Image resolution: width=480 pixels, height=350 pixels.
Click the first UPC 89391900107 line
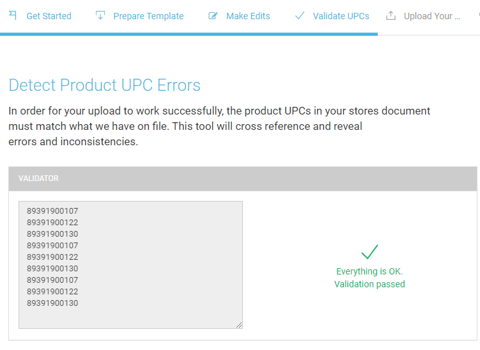point(52,211)
